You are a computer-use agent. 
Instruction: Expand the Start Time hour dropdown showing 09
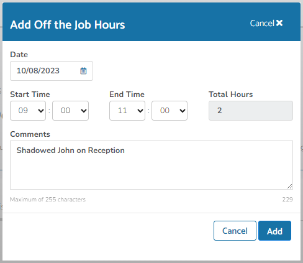[28, 111]
